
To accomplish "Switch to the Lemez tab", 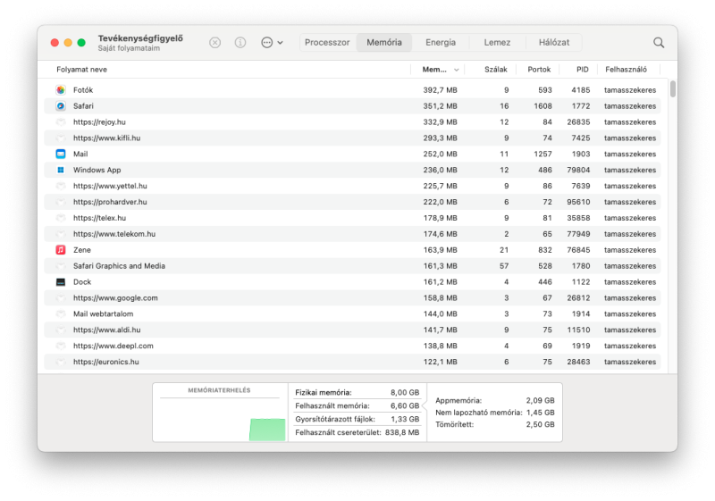I will point(497,42).
